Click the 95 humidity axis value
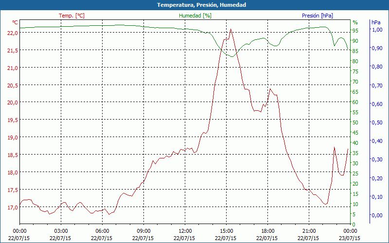 [355, 31]
